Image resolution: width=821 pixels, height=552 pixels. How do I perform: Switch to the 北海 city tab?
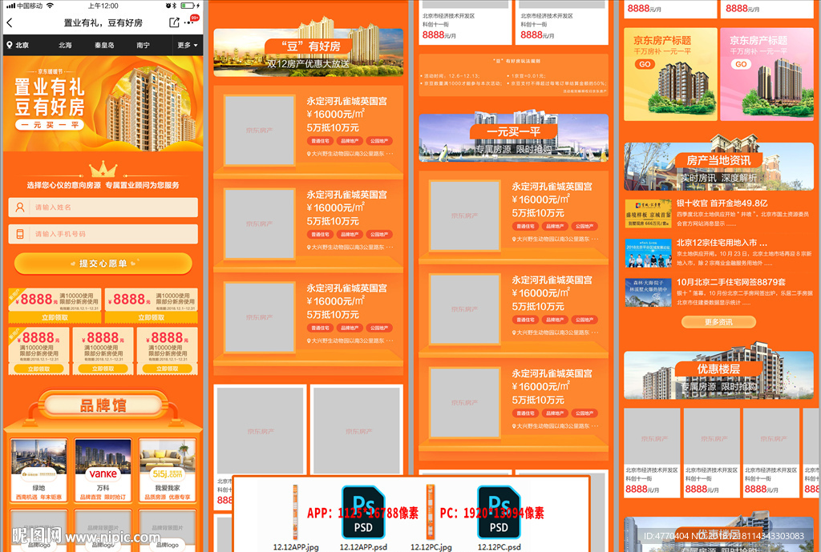(65, 45)
